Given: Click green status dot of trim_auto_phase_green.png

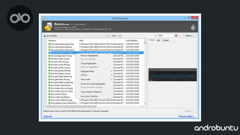Looking at the screenshot, I should click(49, 44).
